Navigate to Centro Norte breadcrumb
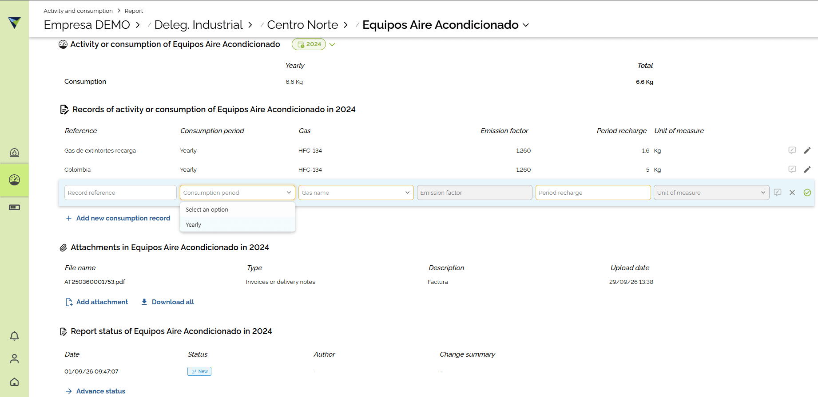The height and width of the screenshot is (397, 818). [x=302, y=25]
